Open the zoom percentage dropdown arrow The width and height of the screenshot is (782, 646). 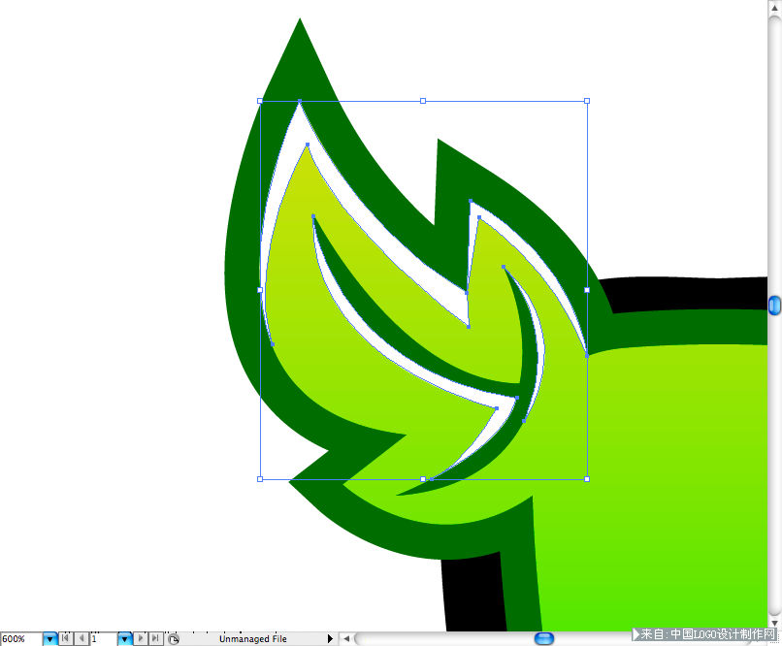pyautogui.click(x=49, y=638)
